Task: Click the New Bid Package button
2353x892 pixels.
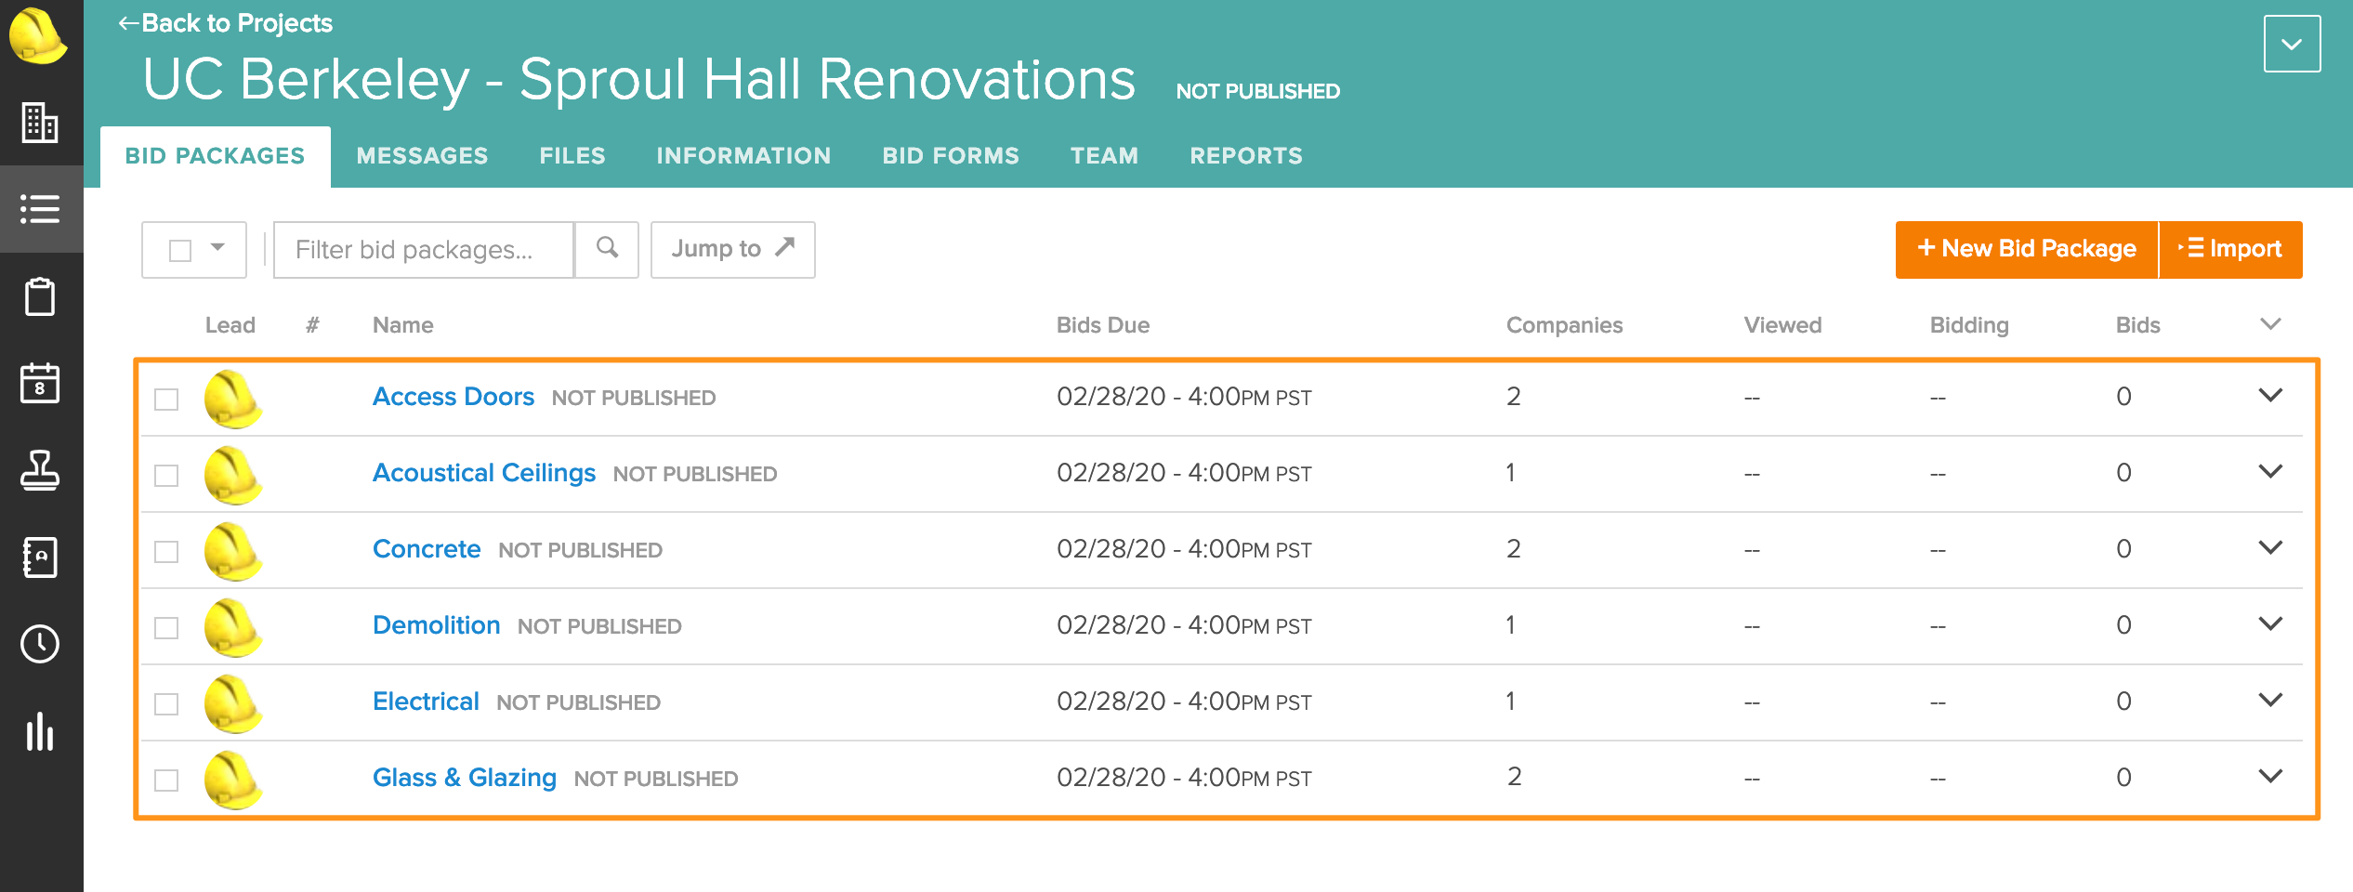Action: coord(2026,249)
